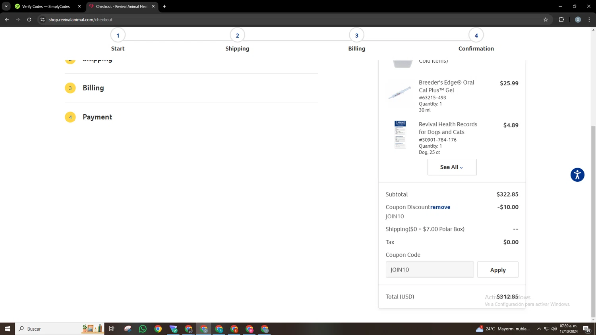Viewport: 596px width, 335px height.
Task: Open the volume speaker tray icon
Action: [x=554, y=329]
